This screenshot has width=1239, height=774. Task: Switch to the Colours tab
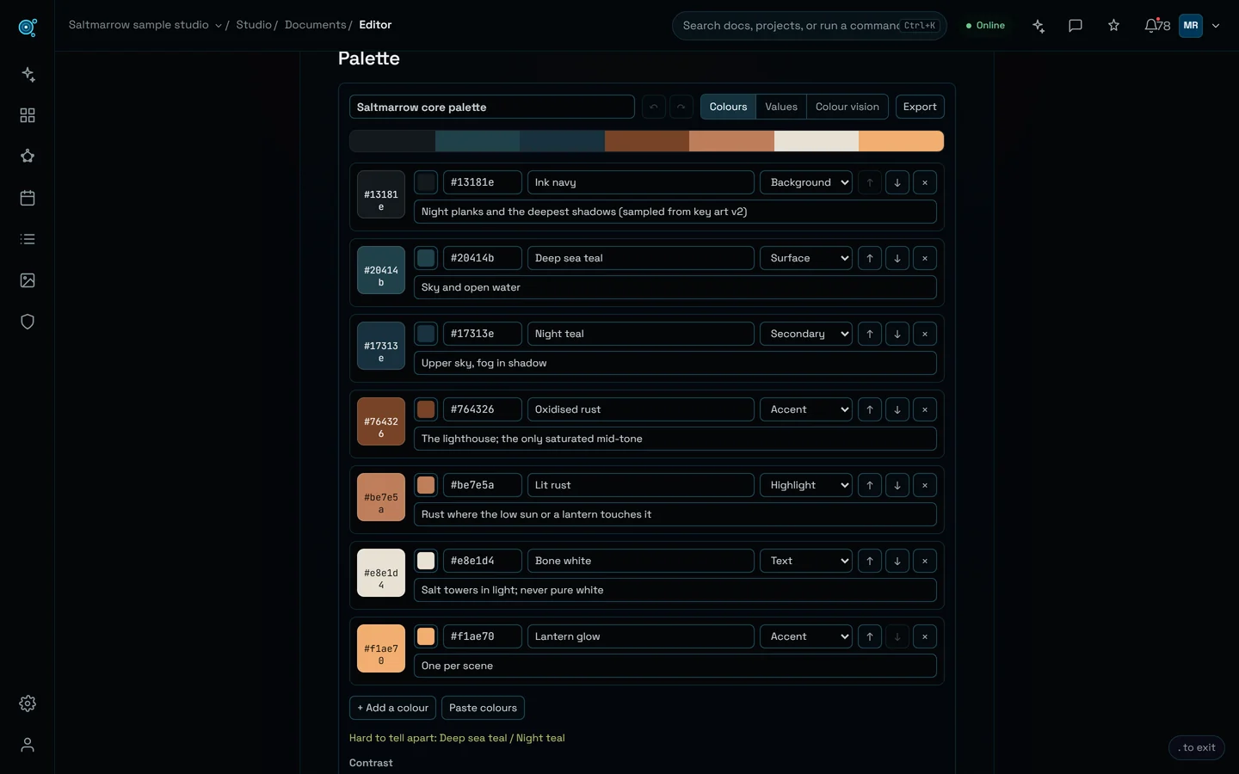click(728, 107)
